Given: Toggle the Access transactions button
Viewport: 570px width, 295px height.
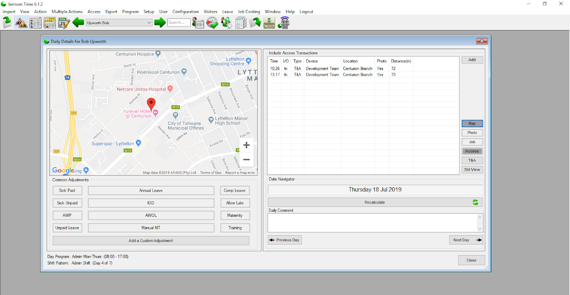Looking at the screenshot, I should coord(472,151).
